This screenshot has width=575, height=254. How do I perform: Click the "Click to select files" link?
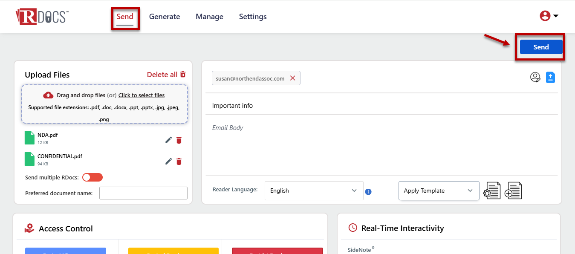coord(142,95)
